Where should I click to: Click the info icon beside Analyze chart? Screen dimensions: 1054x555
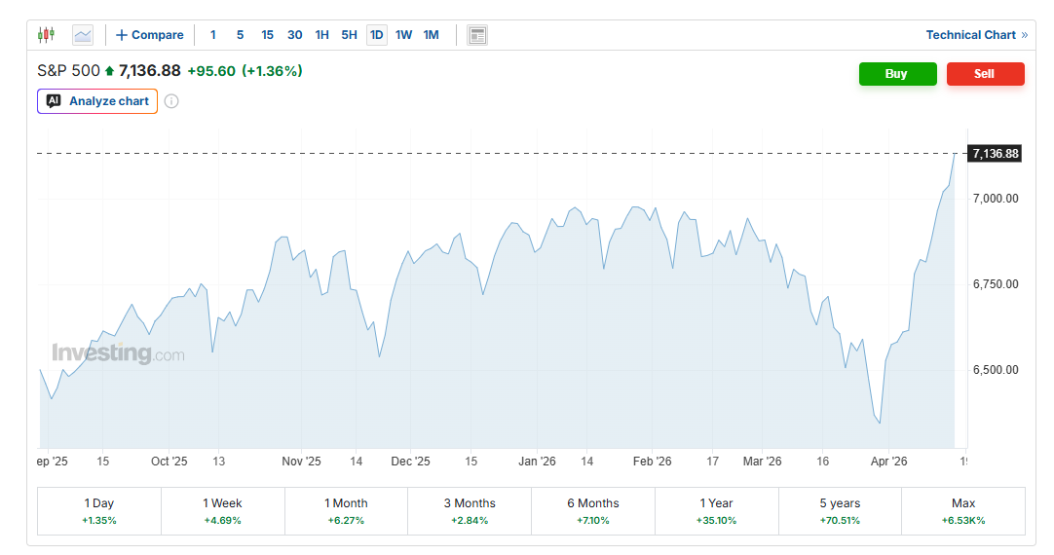[171, 101]
